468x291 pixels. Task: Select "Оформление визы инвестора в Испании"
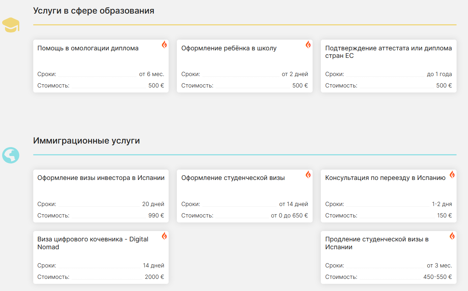(x=101, y=178)
